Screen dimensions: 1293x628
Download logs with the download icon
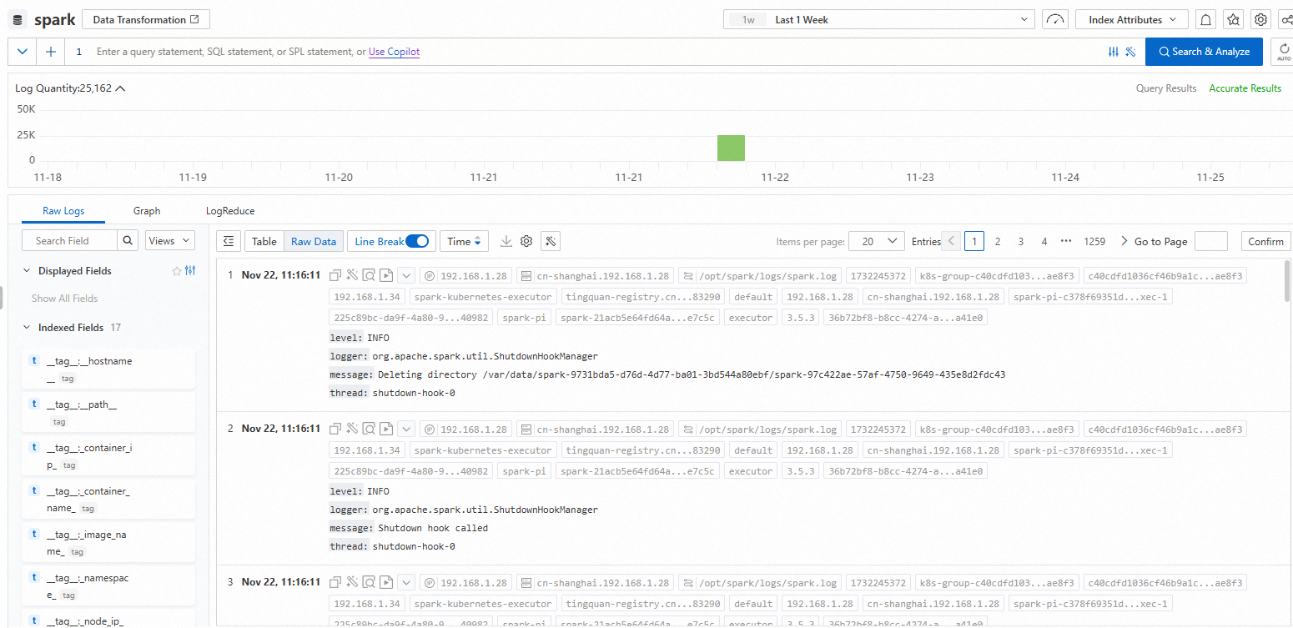coord(506,241)
